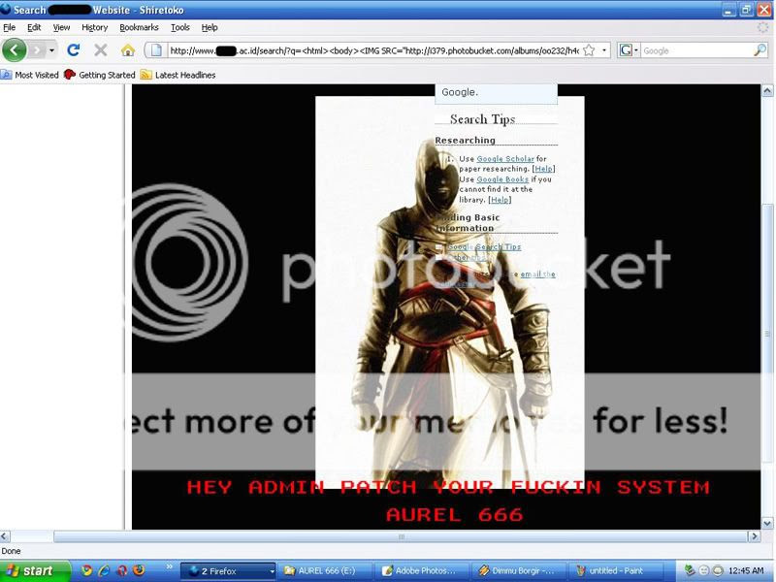Click the Help link after paper researching
The height and width of the screenshot is (582, 776).
[543, 169]
